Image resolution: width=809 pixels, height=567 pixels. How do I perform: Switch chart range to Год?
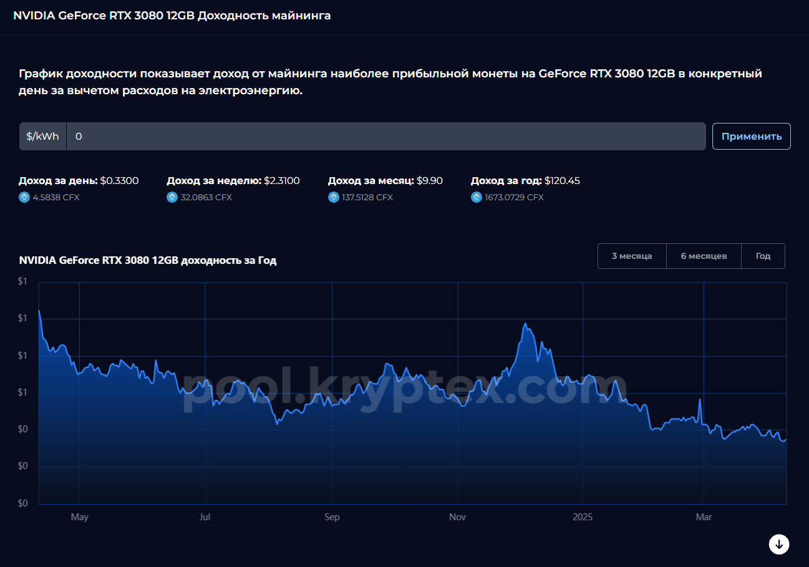(763, 256)
